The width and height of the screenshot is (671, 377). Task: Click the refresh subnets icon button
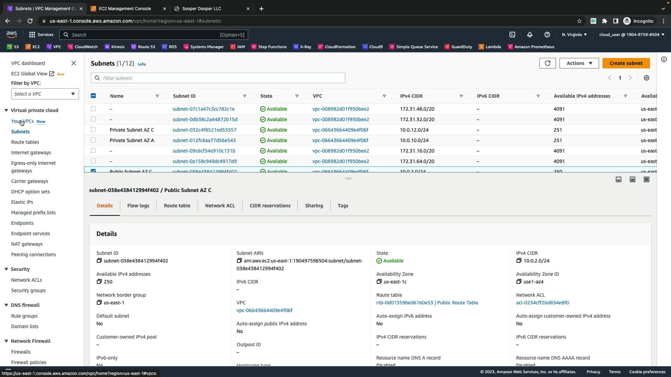point(547,63)
